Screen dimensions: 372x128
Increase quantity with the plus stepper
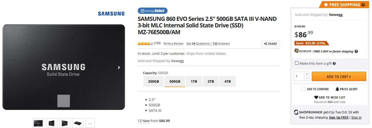(307, 74)
